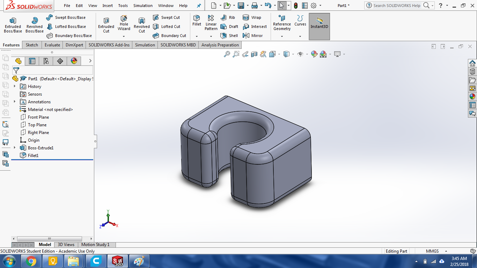477x268 pixels.
Task: Select the Wrap tool
Action: pos(252,17)
